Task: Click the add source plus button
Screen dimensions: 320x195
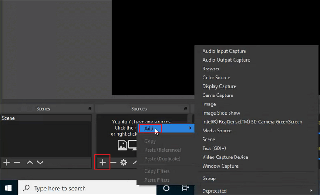Action: 102,162
